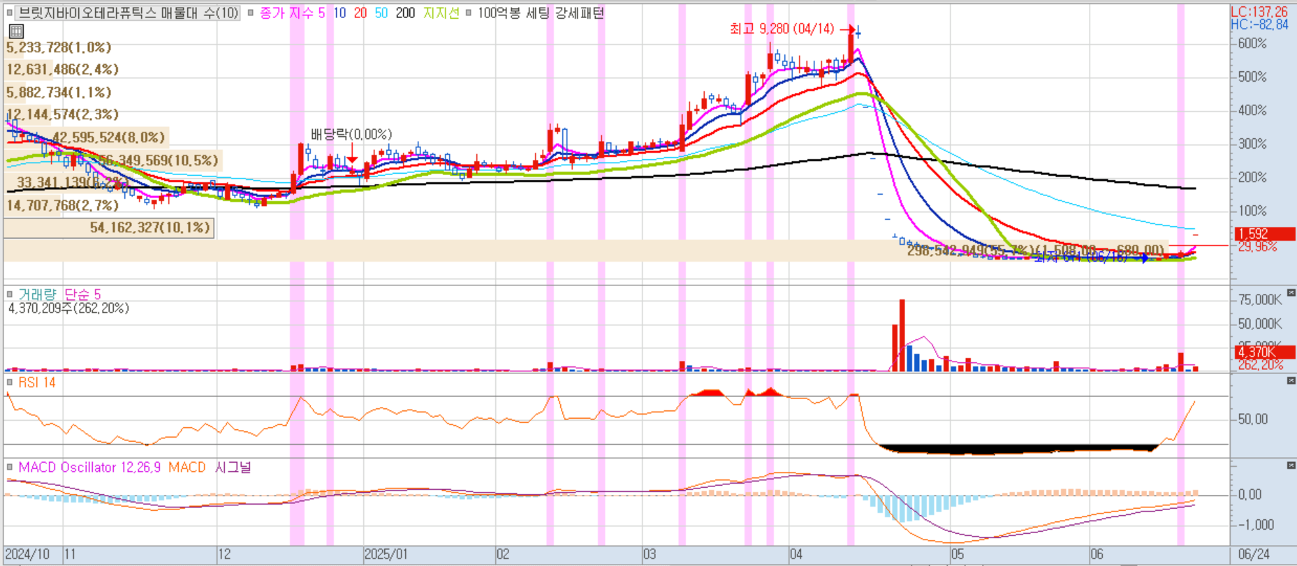
Task: Click the 75,000K volume axis label
Action: point(1260,300)
